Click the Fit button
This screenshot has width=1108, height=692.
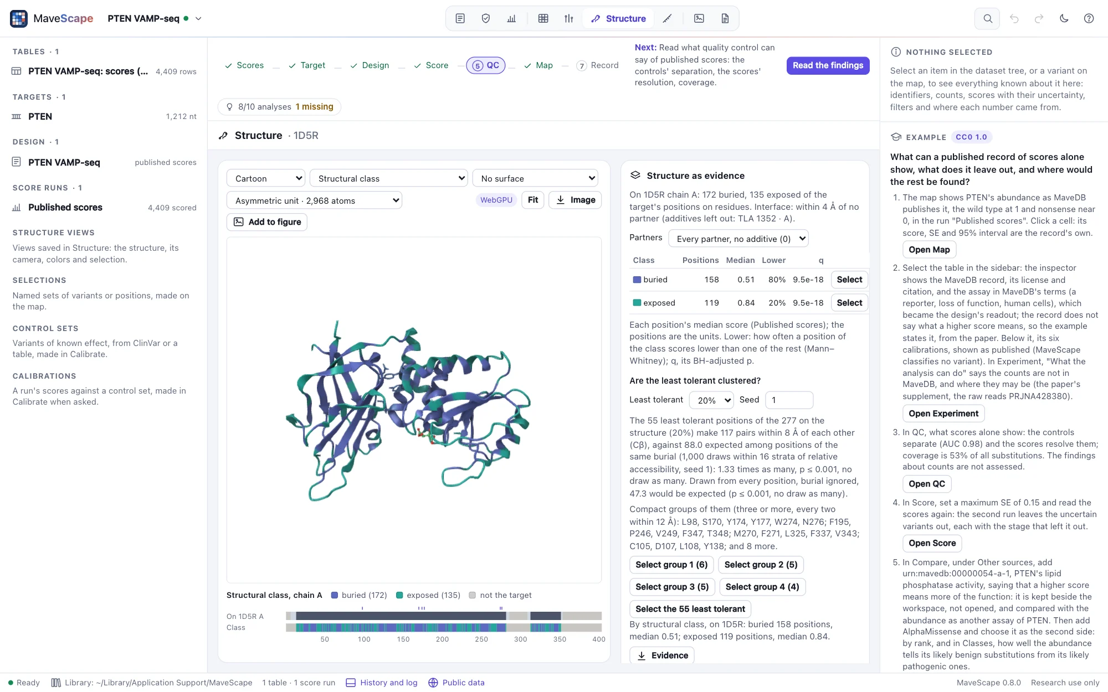point(533,200)
